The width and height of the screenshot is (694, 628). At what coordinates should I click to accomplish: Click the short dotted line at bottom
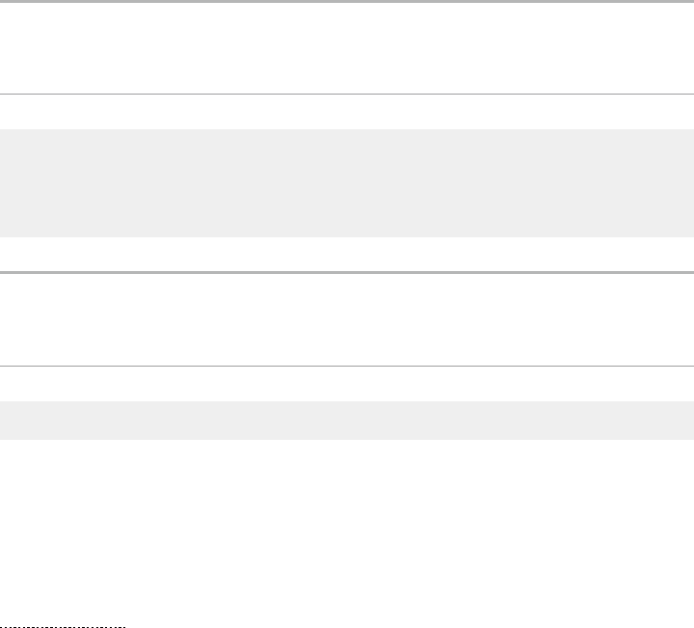tap(63, 627)
